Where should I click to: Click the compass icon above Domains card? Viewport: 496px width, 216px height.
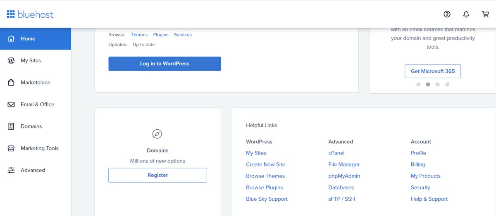tap(157, 134)
